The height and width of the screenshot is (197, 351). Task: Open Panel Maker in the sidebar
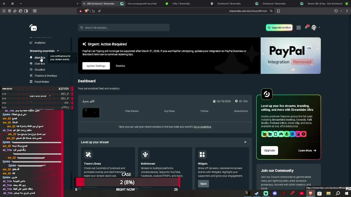[x=39, y=82]
